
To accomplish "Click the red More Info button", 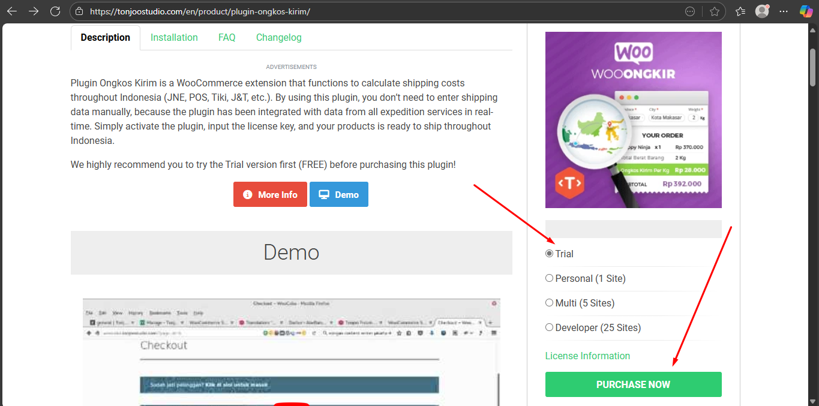I will click(x=270, y=195).
